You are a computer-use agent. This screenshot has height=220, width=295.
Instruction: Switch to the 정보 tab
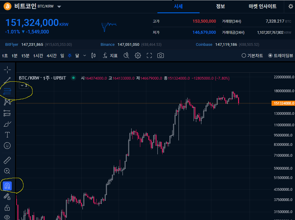(x=220, y=6)
